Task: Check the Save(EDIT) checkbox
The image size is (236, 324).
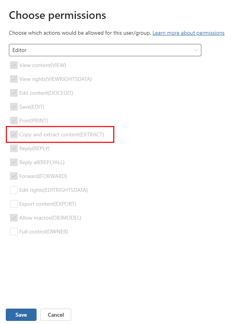Action: tap(14, 107)
